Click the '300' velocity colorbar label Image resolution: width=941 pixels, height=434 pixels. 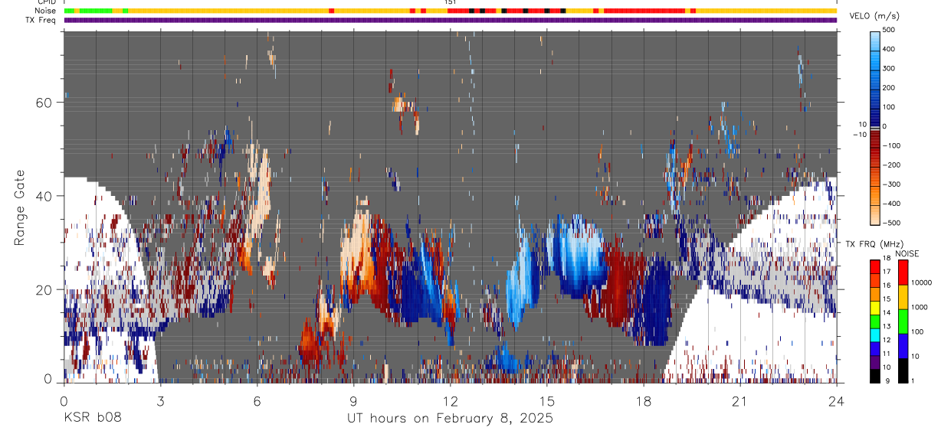(889, 69)
